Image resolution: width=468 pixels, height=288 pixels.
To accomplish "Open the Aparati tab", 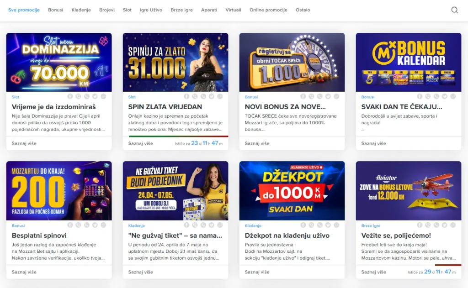I will pos(209,10).
